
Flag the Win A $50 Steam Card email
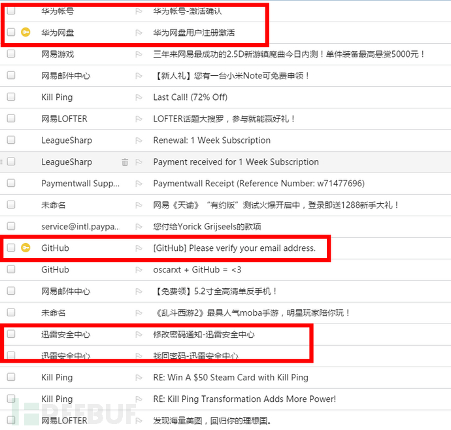click(x=139, y=378)
